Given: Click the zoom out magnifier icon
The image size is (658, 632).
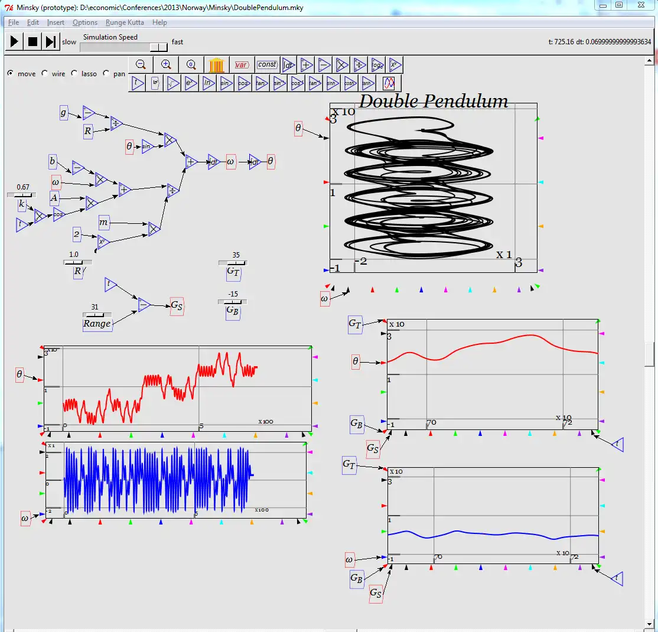Looking at the screenshot, I should coord(140,64).
